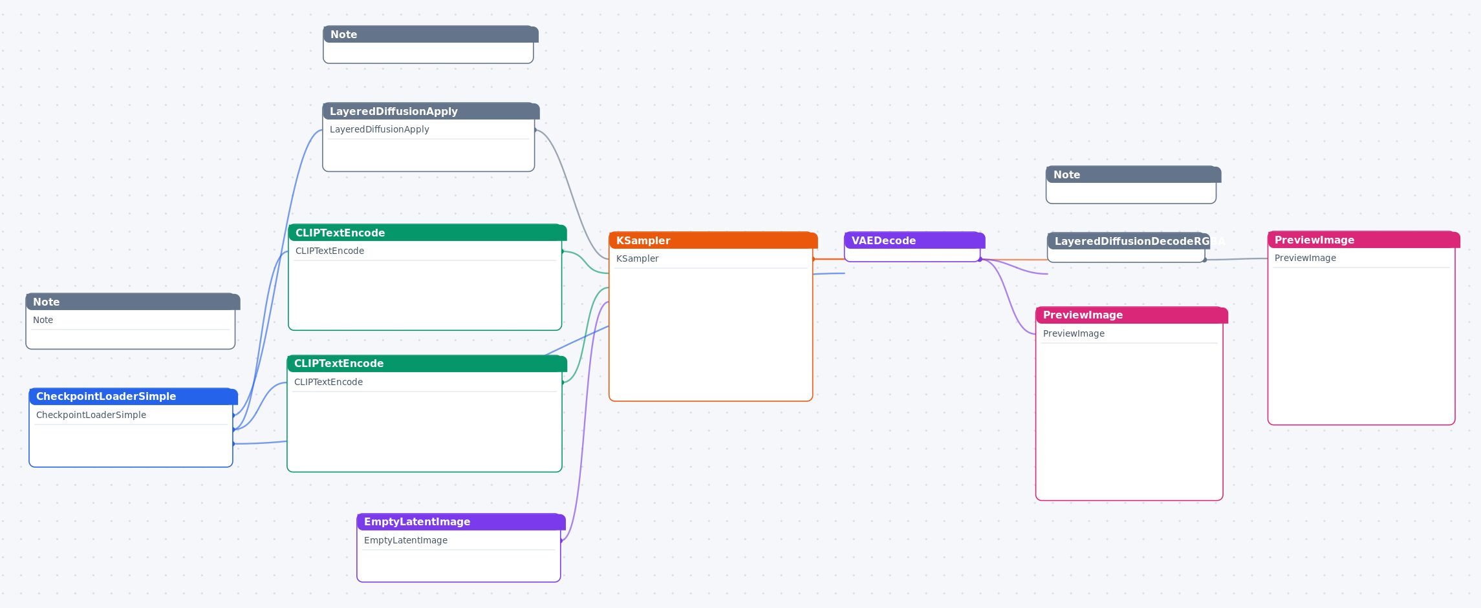Select the CheckpointLoaderSimple node title bar
This screenshot has width=1481, height=608.
[x=133, y=396]
